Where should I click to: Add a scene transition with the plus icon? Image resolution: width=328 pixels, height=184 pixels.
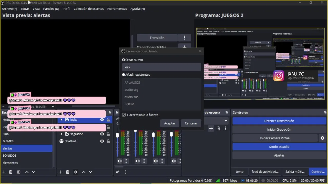tap(211, 129)
